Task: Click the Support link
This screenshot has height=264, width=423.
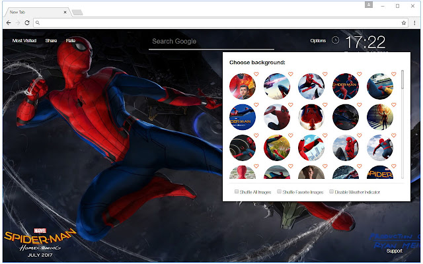Action: (394, 251)
